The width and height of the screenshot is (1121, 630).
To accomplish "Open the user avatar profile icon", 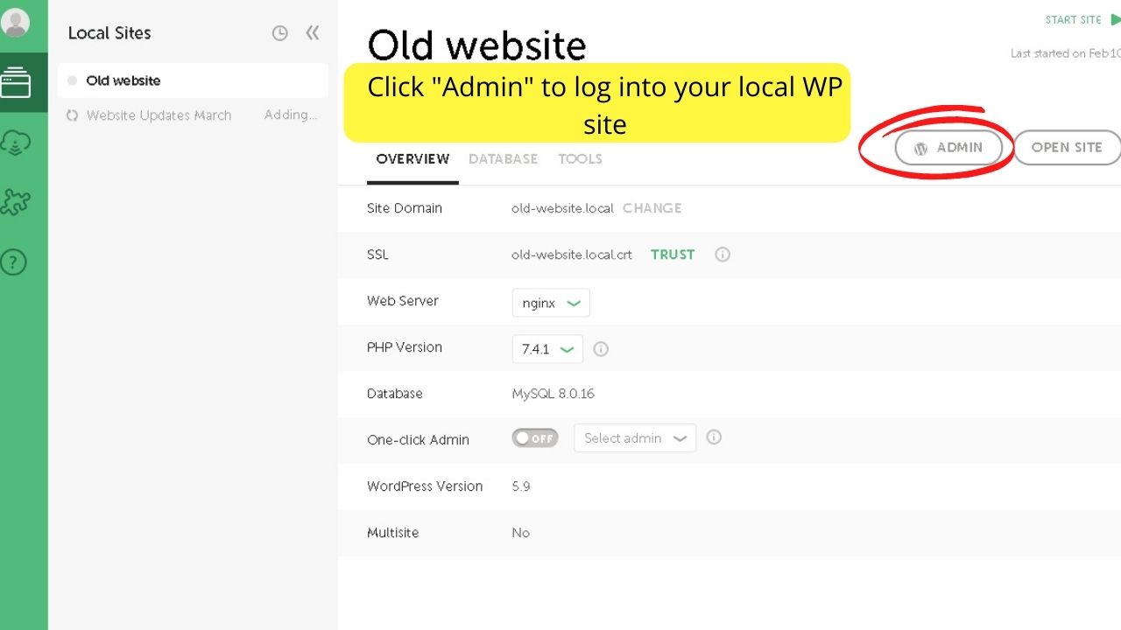I will (15, 23).
